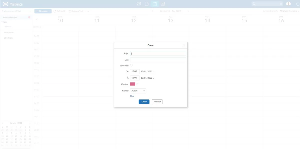This screenshot has height=149, width=300.
Task: Click the Annuler button
Action: click(157, 102)
